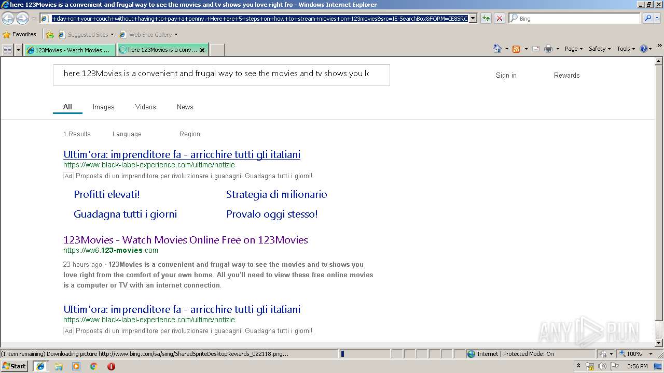Open the Windows Start button

(x=15, y=366)
